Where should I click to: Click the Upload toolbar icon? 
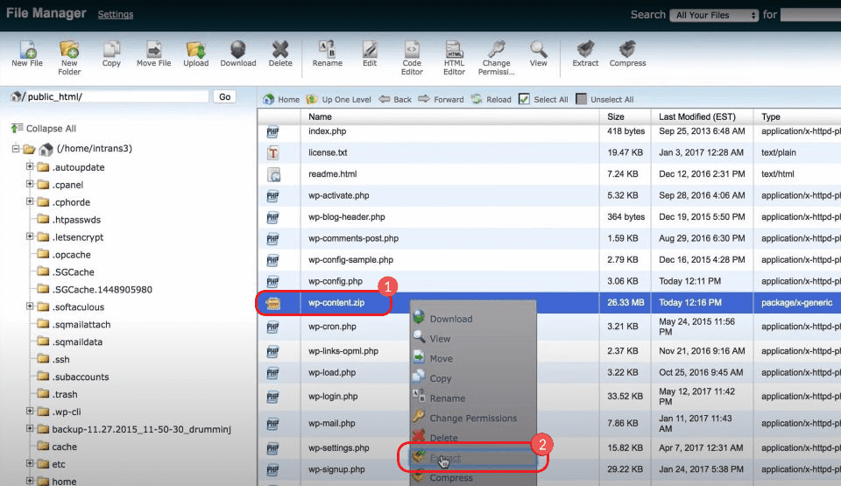pos(196,52)
